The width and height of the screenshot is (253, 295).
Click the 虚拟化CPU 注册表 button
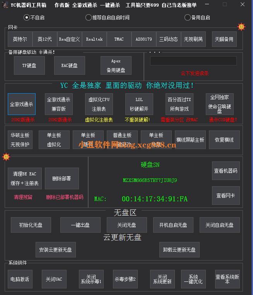pos(99,104)
